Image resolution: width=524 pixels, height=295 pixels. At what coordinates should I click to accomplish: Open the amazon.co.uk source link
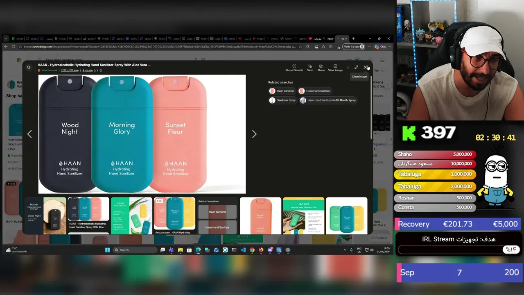[x=49, y=70]
